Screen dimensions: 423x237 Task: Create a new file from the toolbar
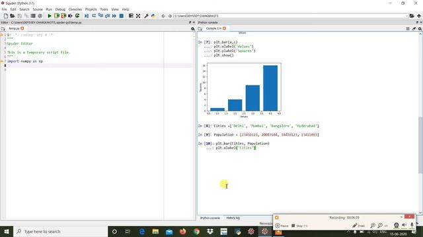coord(6,16)
